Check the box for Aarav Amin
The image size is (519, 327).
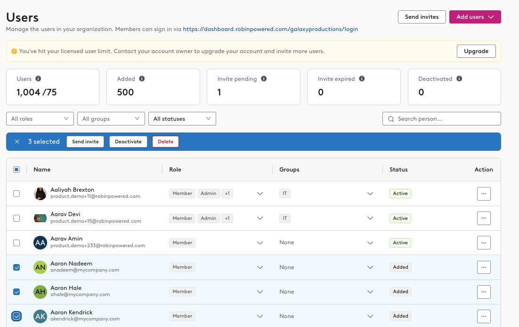[16, 243]
